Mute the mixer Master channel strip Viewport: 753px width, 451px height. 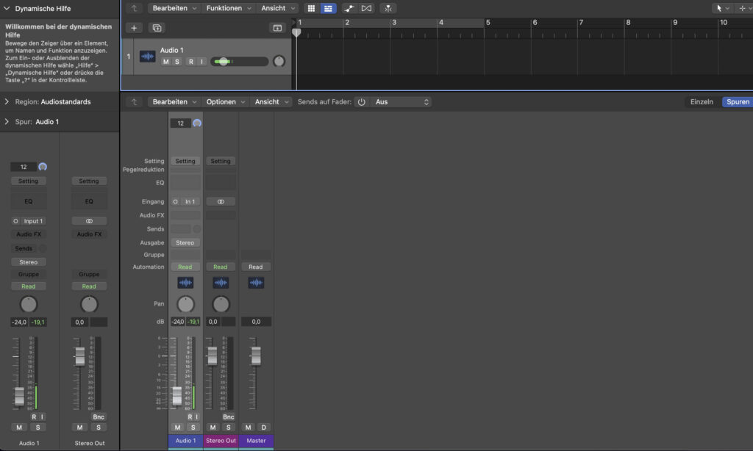249,427
